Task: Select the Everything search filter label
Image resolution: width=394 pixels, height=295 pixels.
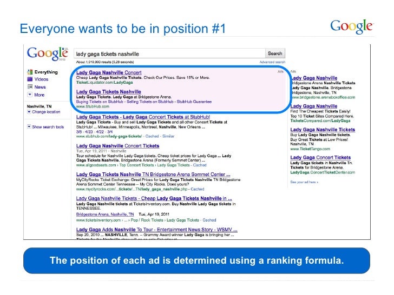Action: tap(46, 72)
